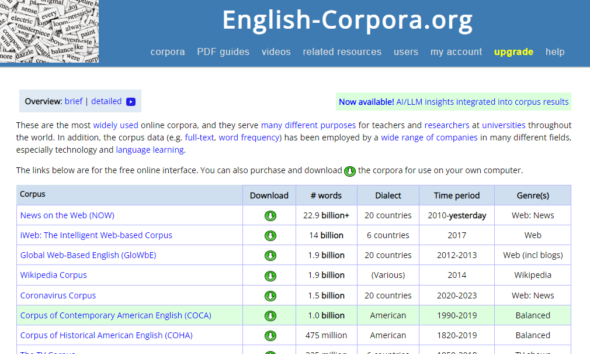Screen dimensions: 590x354
Task: Follow the widely used link
Action: pos(116,125)
